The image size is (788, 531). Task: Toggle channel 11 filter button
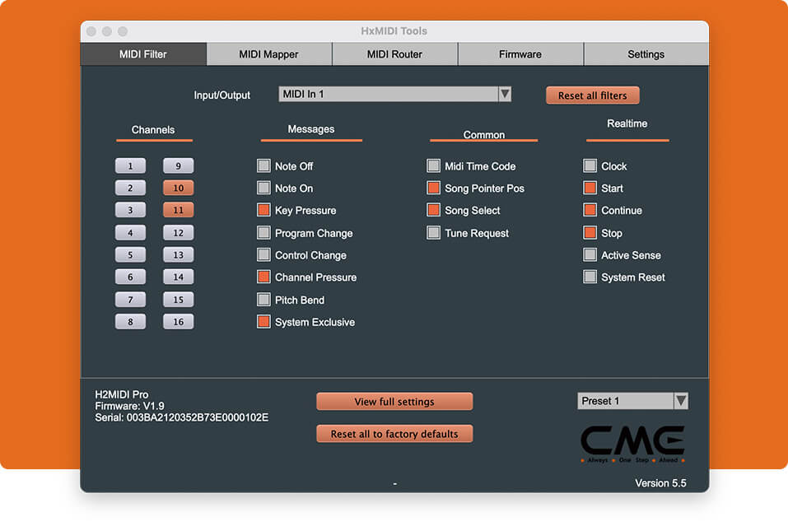[x=178, y=210]
